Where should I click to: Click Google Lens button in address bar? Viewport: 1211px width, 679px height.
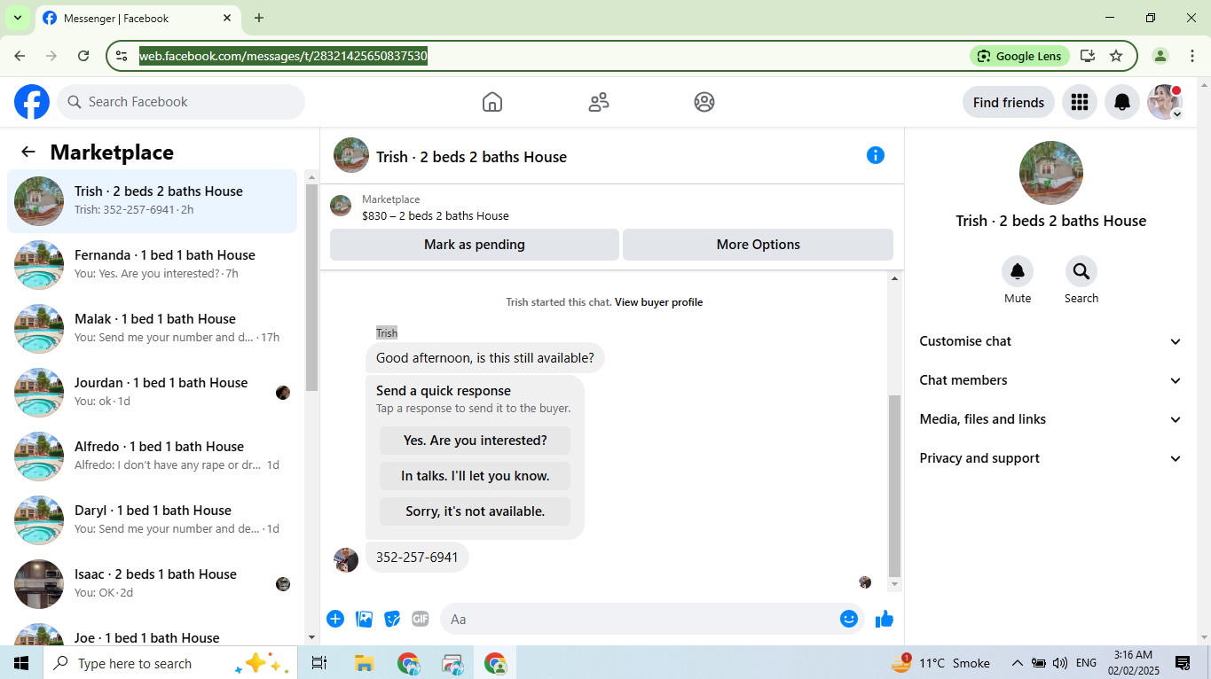(1020, 56)
